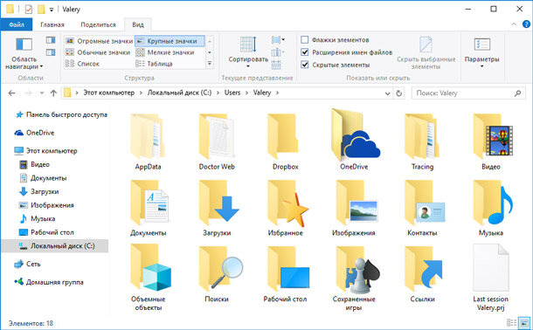Open the Параметры dropdown
The height and width of the screenshot is (330, 533).
482,52
